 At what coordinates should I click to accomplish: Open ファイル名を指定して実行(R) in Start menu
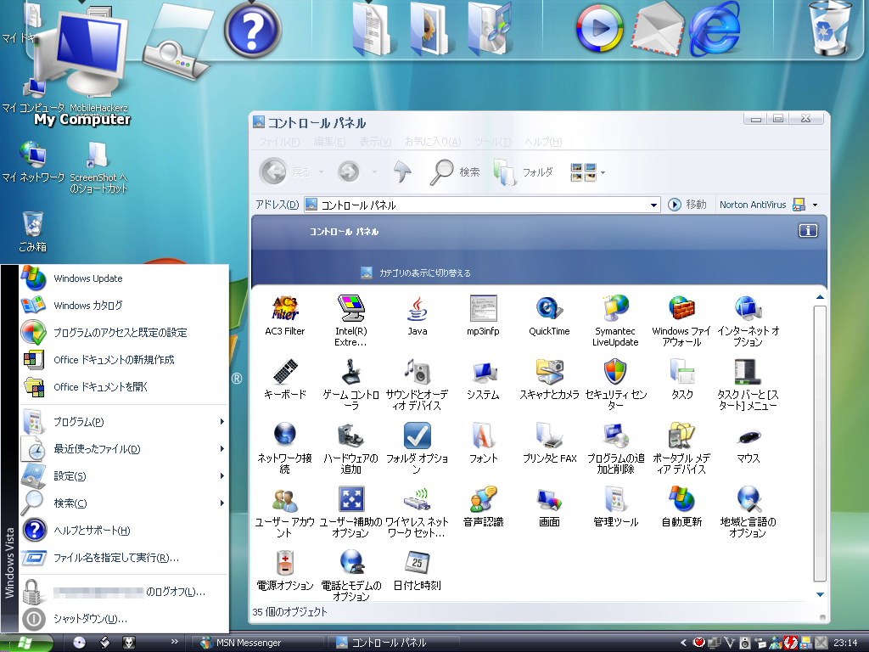(124, 558)
